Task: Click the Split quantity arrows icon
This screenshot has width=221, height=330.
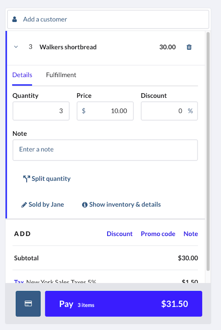Action: coord(27,179)
